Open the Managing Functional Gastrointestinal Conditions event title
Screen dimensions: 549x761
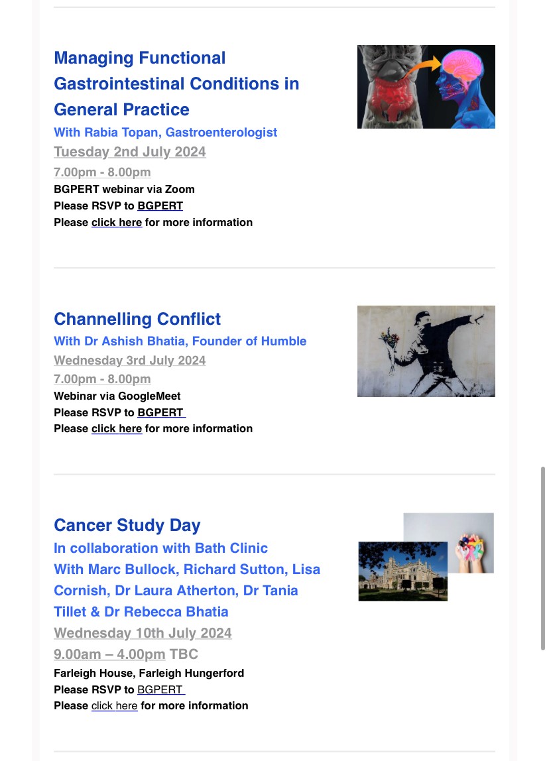tap(176, 84)
